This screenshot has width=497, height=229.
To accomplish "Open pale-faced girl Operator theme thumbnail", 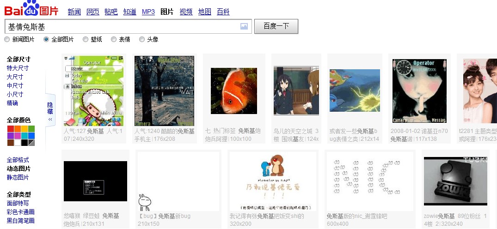I will pos(420,91).
